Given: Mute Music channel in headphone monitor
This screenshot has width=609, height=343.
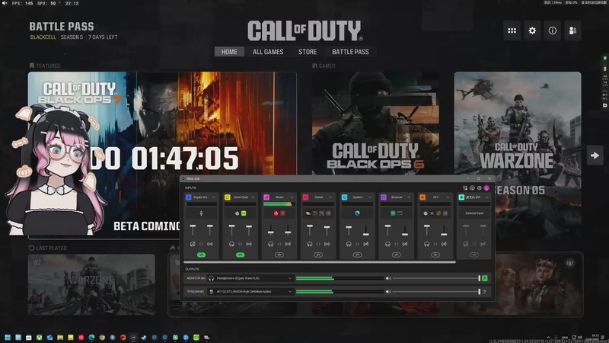Looking at the screenshot, I should 271,244.
